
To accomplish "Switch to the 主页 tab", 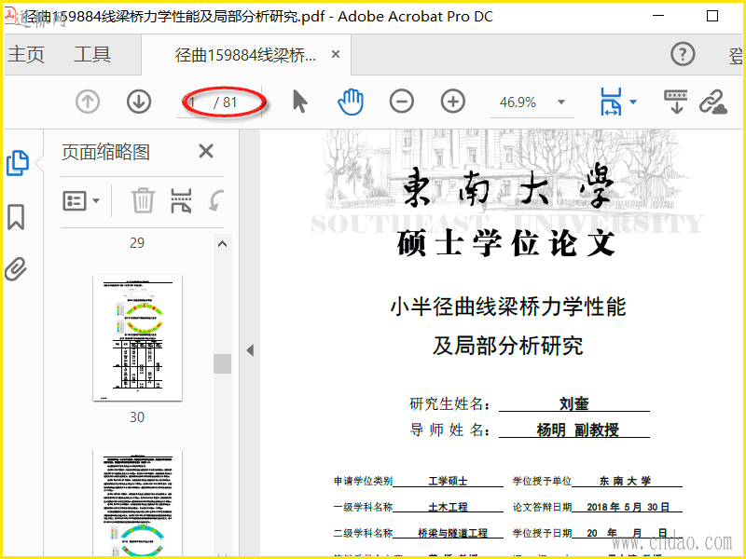I will tap(26, 54).
